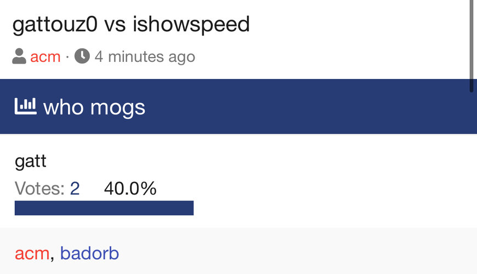Viewport: 477px width, 274px height.
Task: Click the page scrollbar on the right
Action: 472,44
